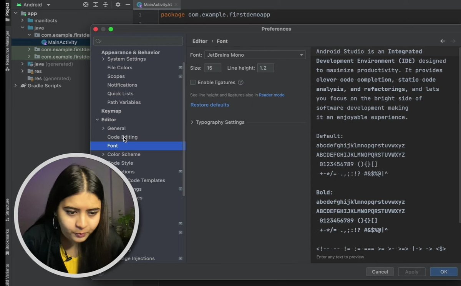This screenshot has height=286, width=461.
Task: Click the java (generated) folder icon
Action: pos(30,64)
